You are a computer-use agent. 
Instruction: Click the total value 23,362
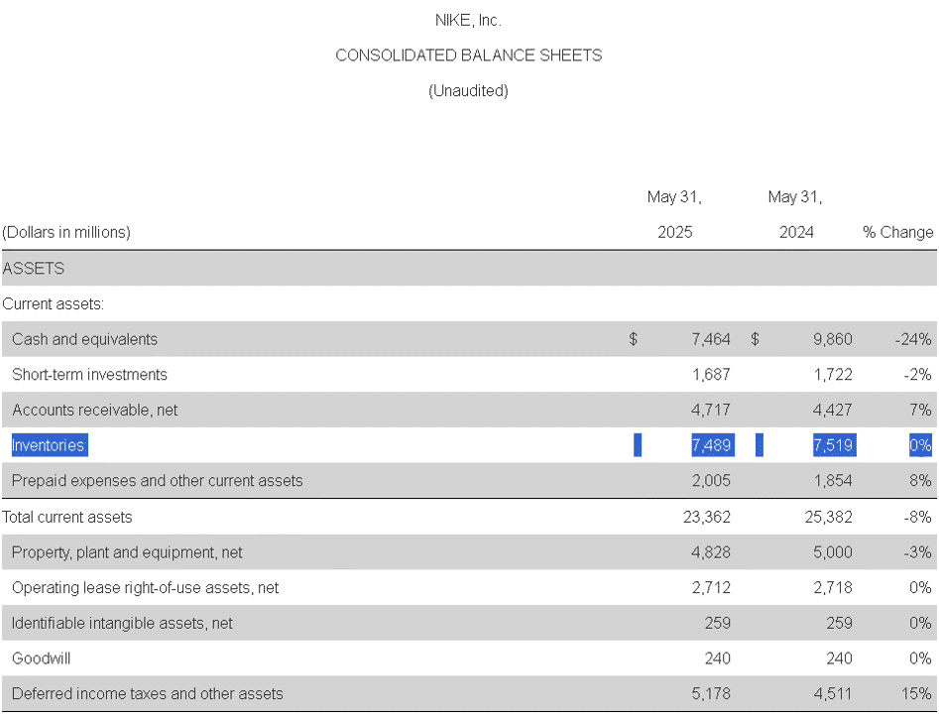(x=707, y=517)
